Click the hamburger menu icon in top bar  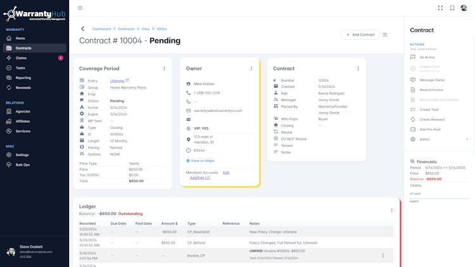click(x=80, y=8)
